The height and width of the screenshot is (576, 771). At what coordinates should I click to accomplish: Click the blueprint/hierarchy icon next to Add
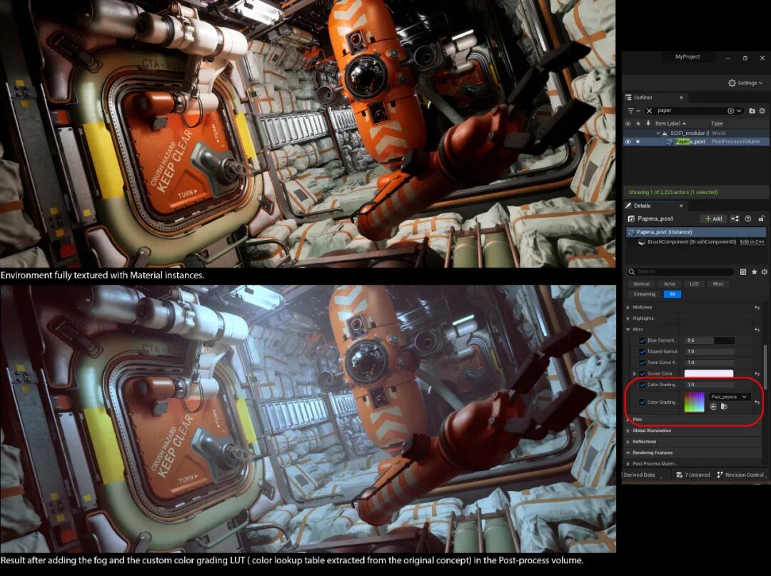pos(735,218)
